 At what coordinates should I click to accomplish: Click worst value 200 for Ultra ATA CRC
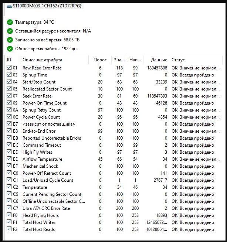tap(135, 208)
